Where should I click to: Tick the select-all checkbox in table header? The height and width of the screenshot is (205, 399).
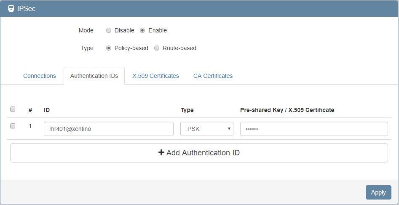point(13,109)
